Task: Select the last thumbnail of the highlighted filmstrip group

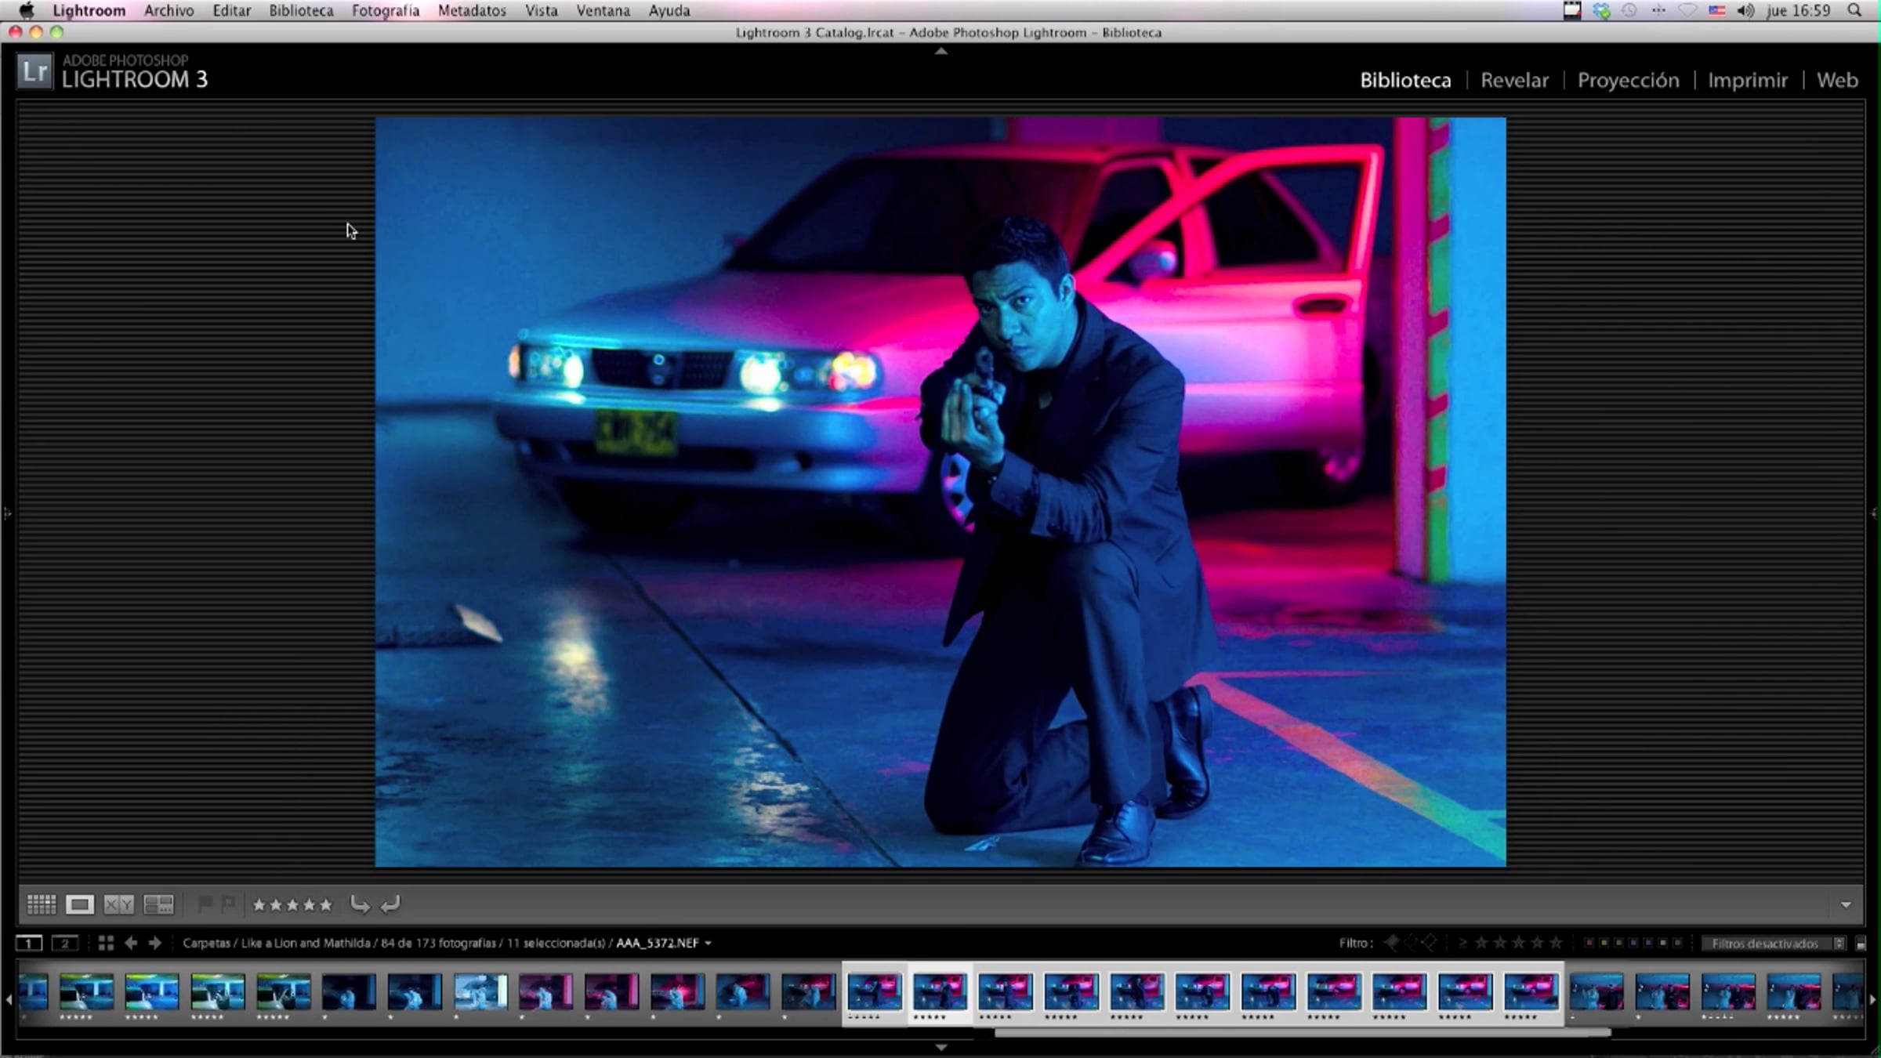Action: pos(1530,991)
